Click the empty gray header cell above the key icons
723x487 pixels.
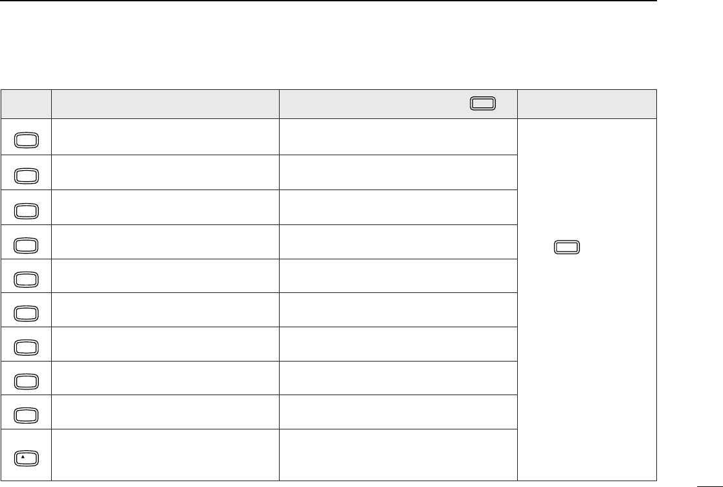(26, 104)
